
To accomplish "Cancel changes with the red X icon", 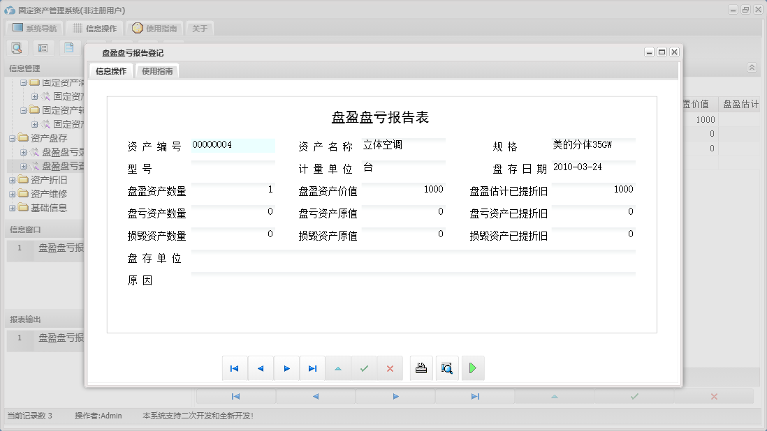I will pos(390,368).
